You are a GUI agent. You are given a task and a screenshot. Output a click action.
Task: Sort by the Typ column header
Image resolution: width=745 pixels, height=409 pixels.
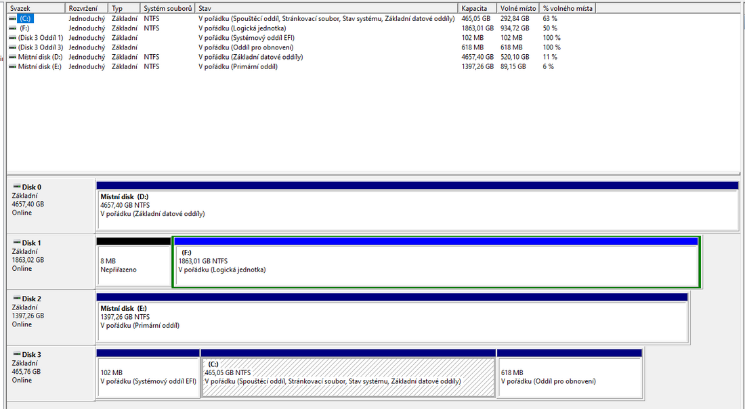[x=125, y=9]
